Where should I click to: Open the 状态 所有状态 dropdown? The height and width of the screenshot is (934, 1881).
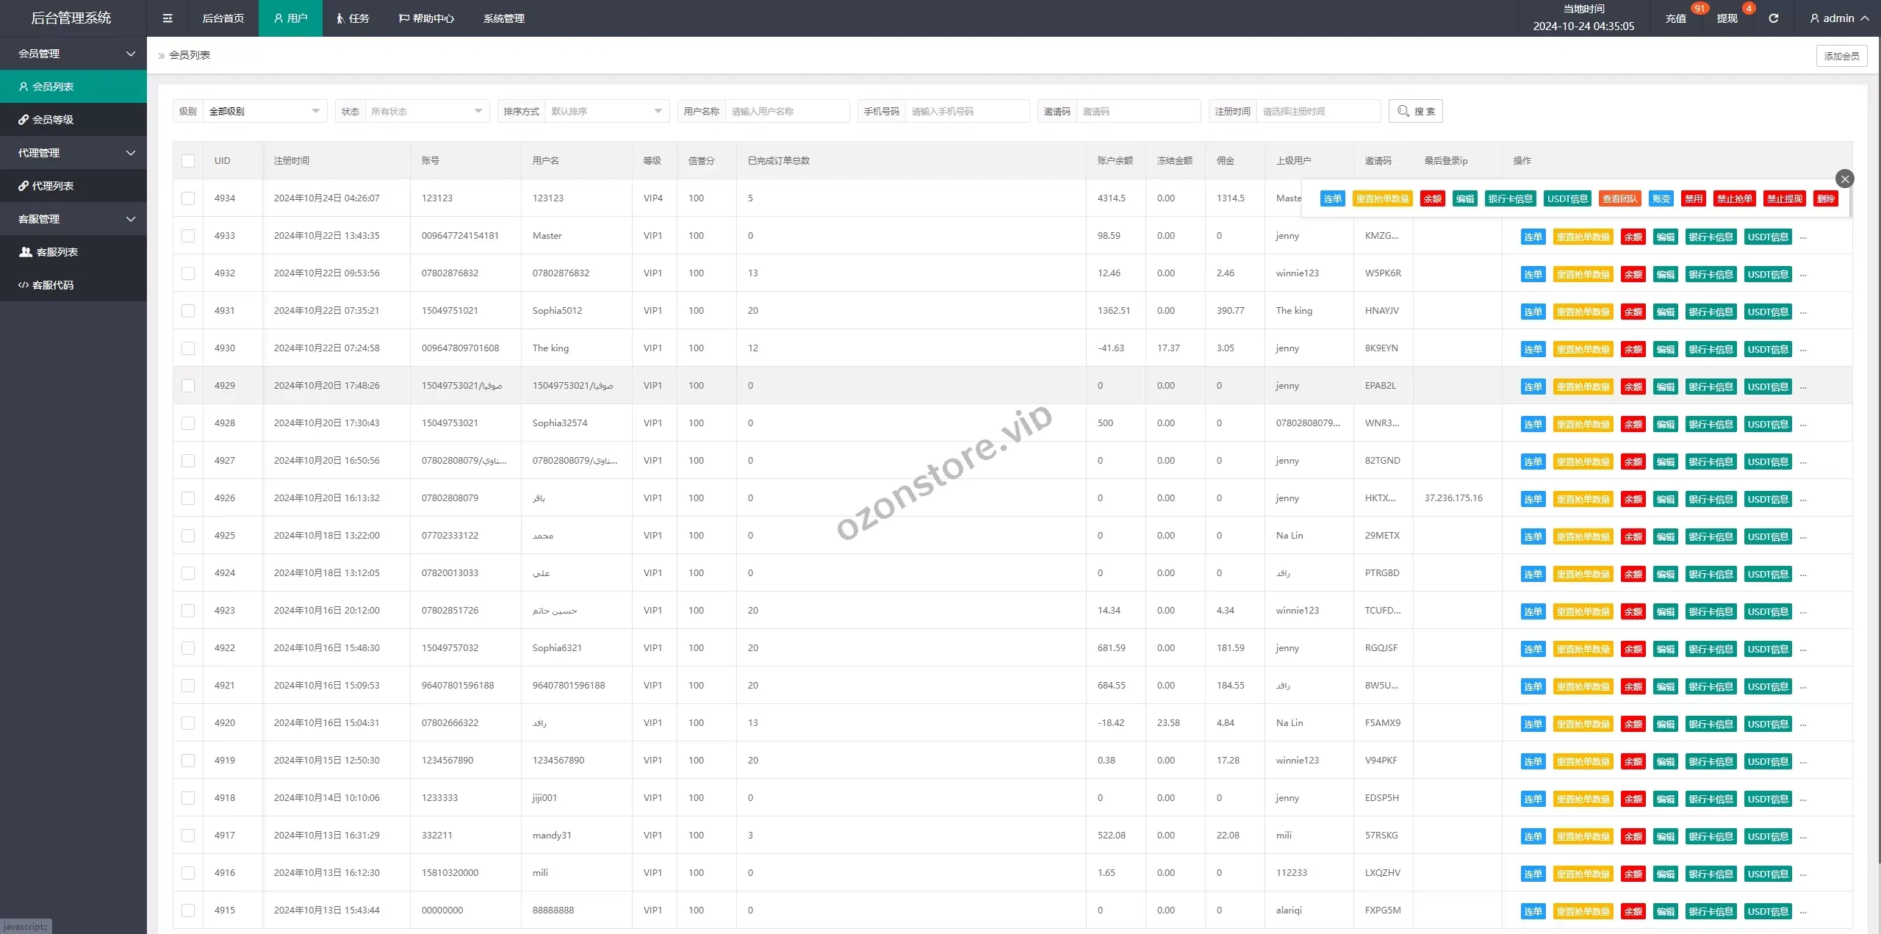pos(426,111)
